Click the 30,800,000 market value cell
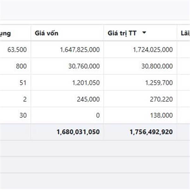Screen dimensions: 190x190 pyautogui.click(x=140, y=66)
